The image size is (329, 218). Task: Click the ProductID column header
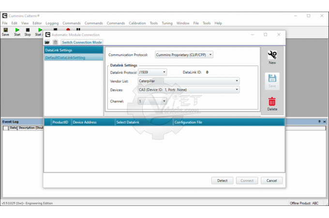coord(60,122)
